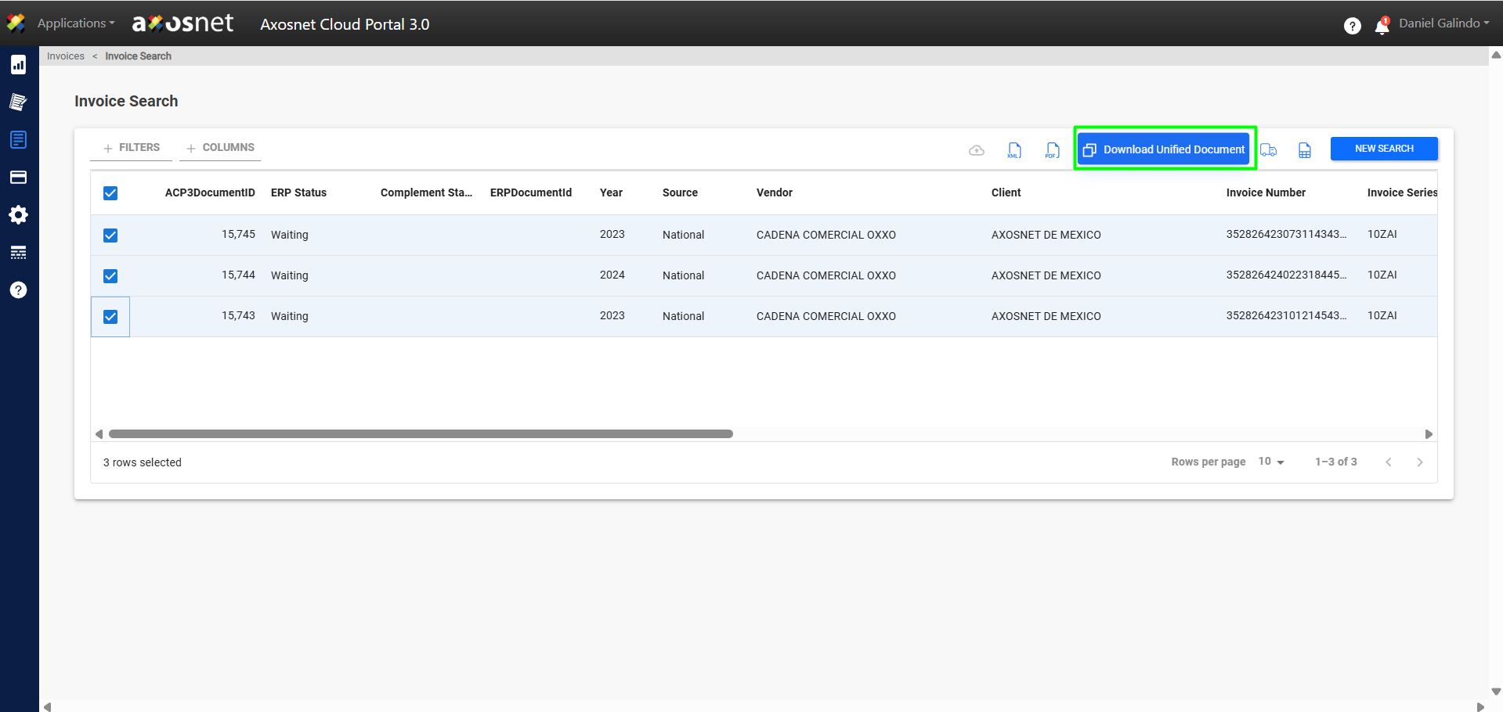The height and width of the screenshot is (712, 1503).
Task: Open the notifications bell
Action: (1382, 26)
